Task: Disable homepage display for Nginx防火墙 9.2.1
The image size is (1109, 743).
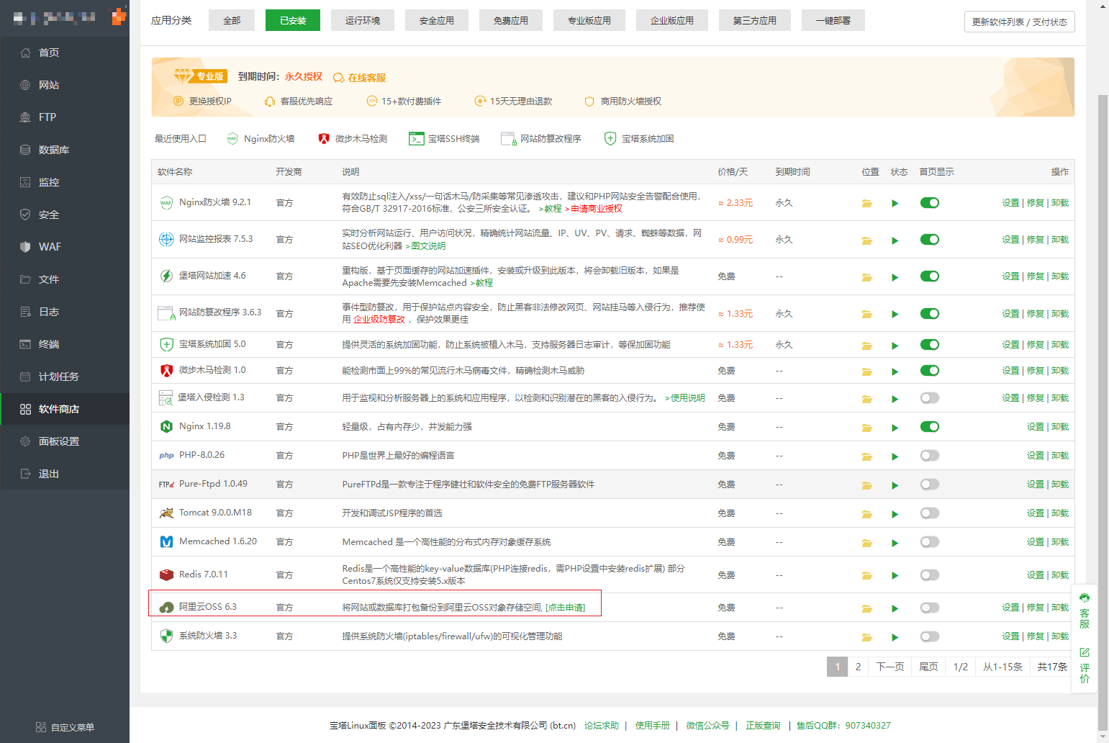Action: click(929, 203)
